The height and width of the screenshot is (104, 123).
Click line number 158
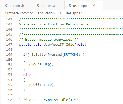click(x=9, y=100)
